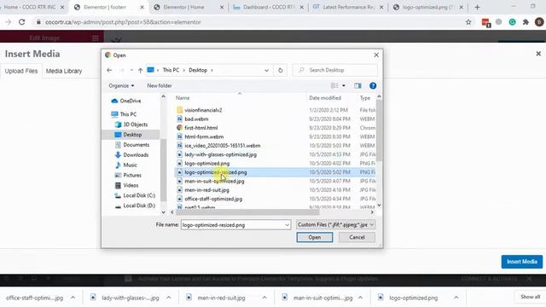546x307 pixels.
Task: Open Pictures folder in sidebar
Action: pos(128,175)
